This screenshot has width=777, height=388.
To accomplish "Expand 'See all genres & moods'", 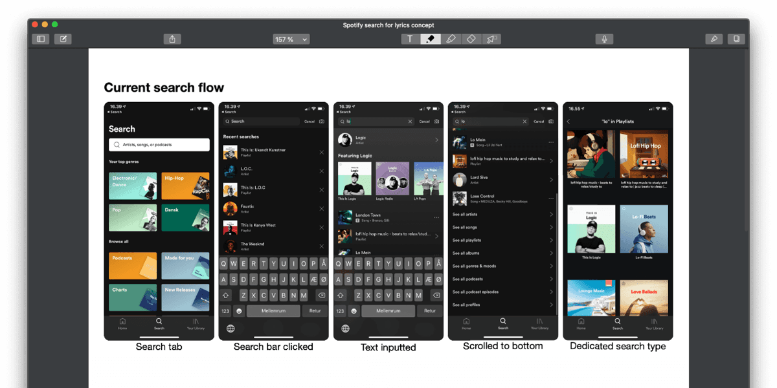I will [x=503, y=266].
